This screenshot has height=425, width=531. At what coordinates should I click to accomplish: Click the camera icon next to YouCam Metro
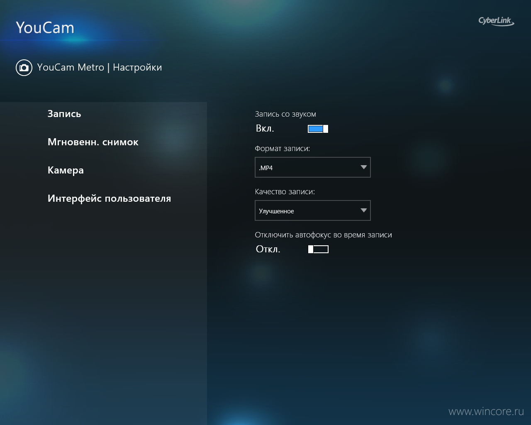[x=24, y=68]
